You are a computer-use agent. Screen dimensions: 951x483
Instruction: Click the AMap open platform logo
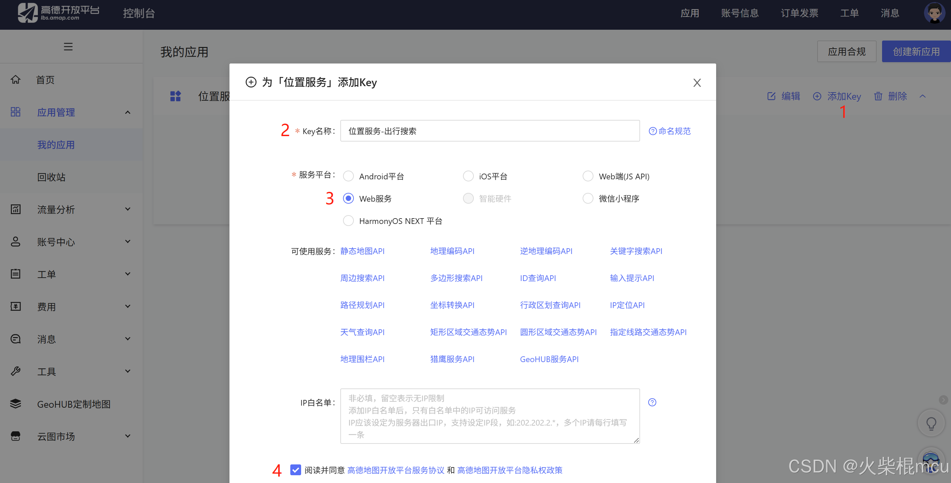59,12
